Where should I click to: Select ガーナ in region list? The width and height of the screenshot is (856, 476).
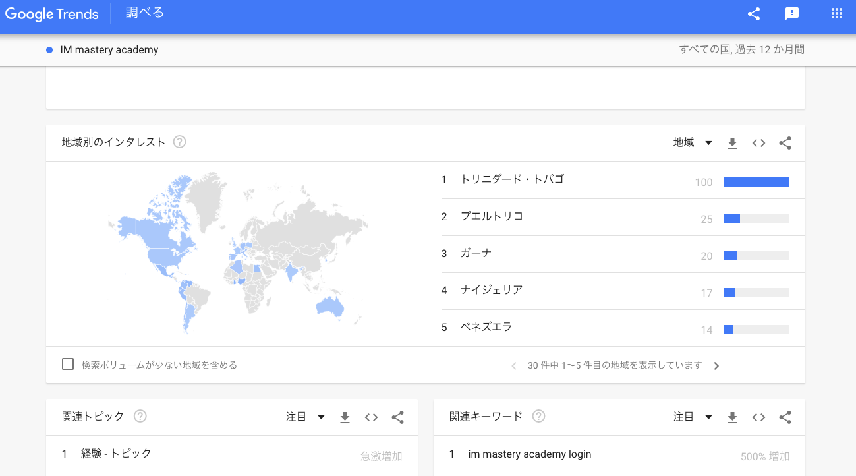476,253
